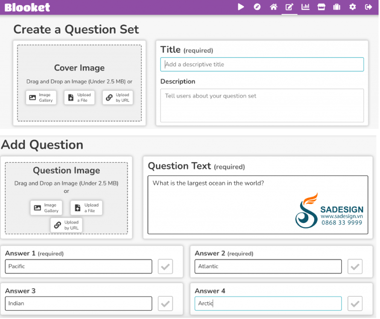Mark Answer 4 Arctic as correct
380x319 pixels.
[355, 304]
